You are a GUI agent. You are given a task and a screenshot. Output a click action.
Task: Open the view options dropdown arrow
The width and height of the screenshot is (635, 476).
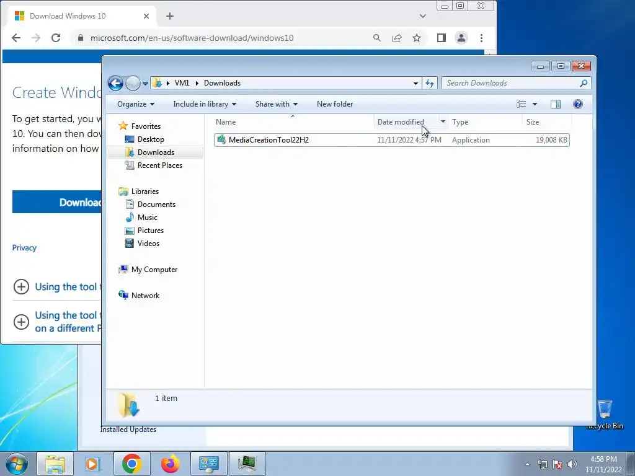click(535, 104)
